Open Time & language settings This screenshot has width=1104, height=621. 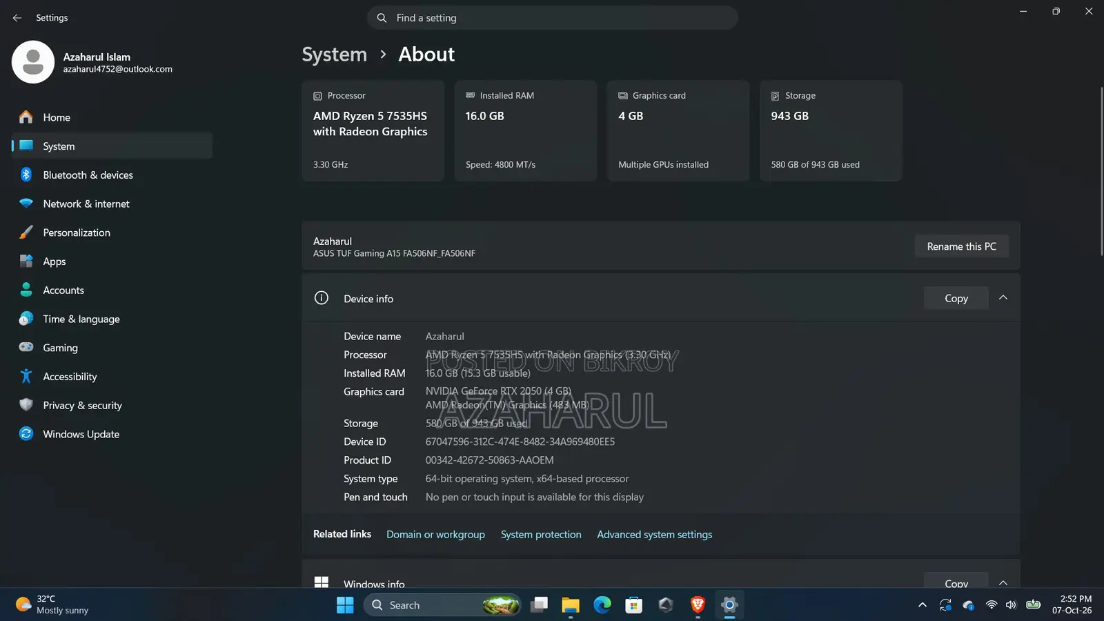[112, 319]
